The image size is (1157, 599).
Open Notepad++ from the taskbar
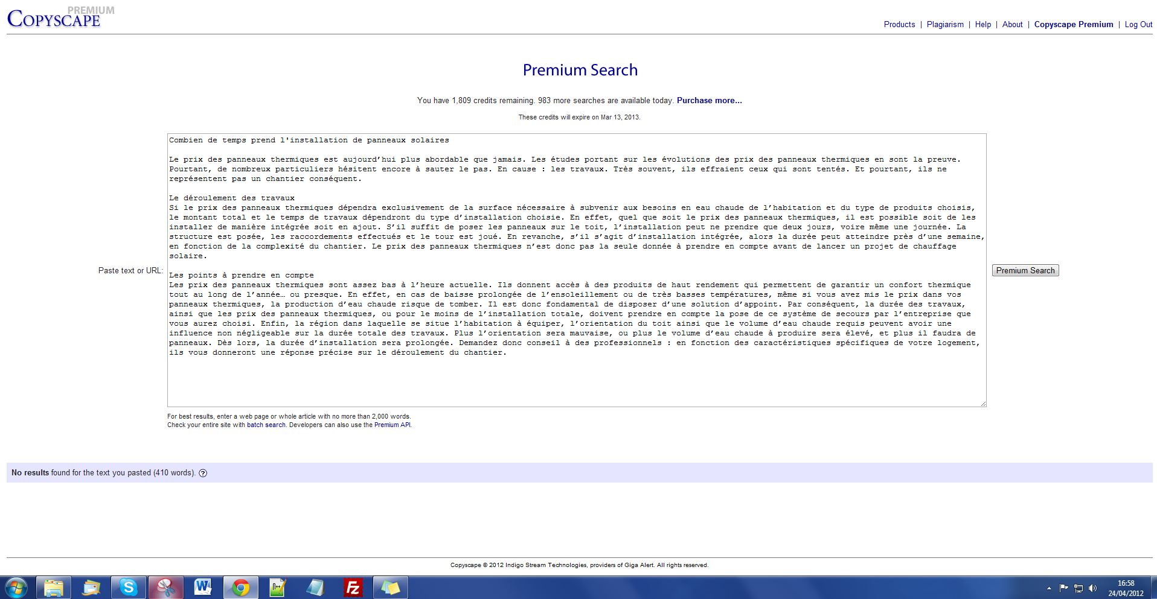click(x=278, y=587)
